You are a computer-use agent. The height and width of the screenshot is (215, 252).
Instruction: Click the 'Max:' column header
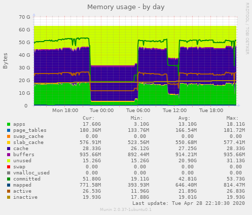[x=232, y=118]
